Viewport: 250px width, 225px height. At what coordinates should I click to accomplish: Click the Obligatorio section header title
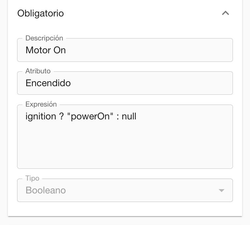[x=40, y=13]
